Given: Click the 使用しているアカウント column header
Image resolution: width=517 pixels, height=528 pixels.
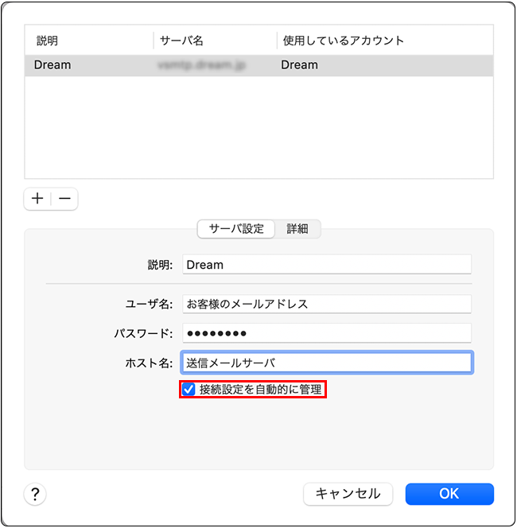Looking at the screenshot, I should point(343,41).
